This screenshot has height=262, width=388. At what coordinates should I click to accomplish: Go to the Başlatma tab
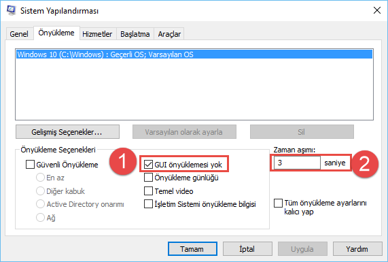(x=135, y=34)
